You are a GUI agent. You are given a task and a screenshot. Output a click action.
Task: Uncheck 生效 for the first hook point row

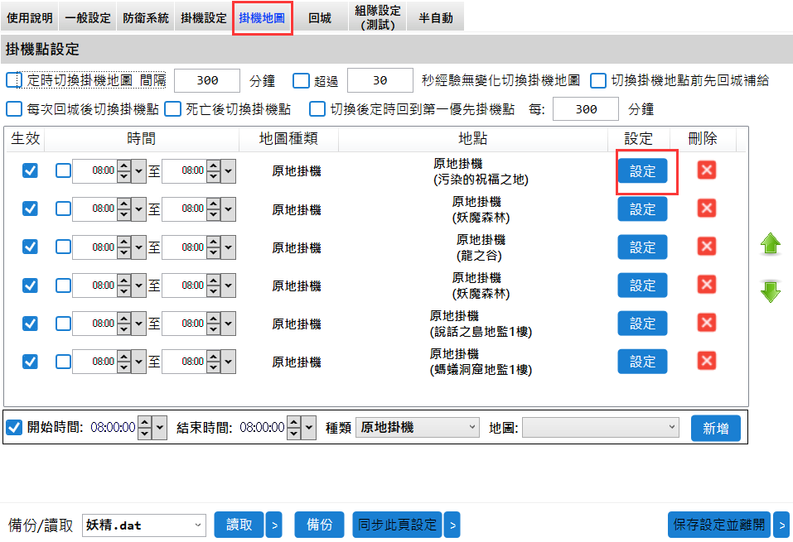[x=31, y=171]
